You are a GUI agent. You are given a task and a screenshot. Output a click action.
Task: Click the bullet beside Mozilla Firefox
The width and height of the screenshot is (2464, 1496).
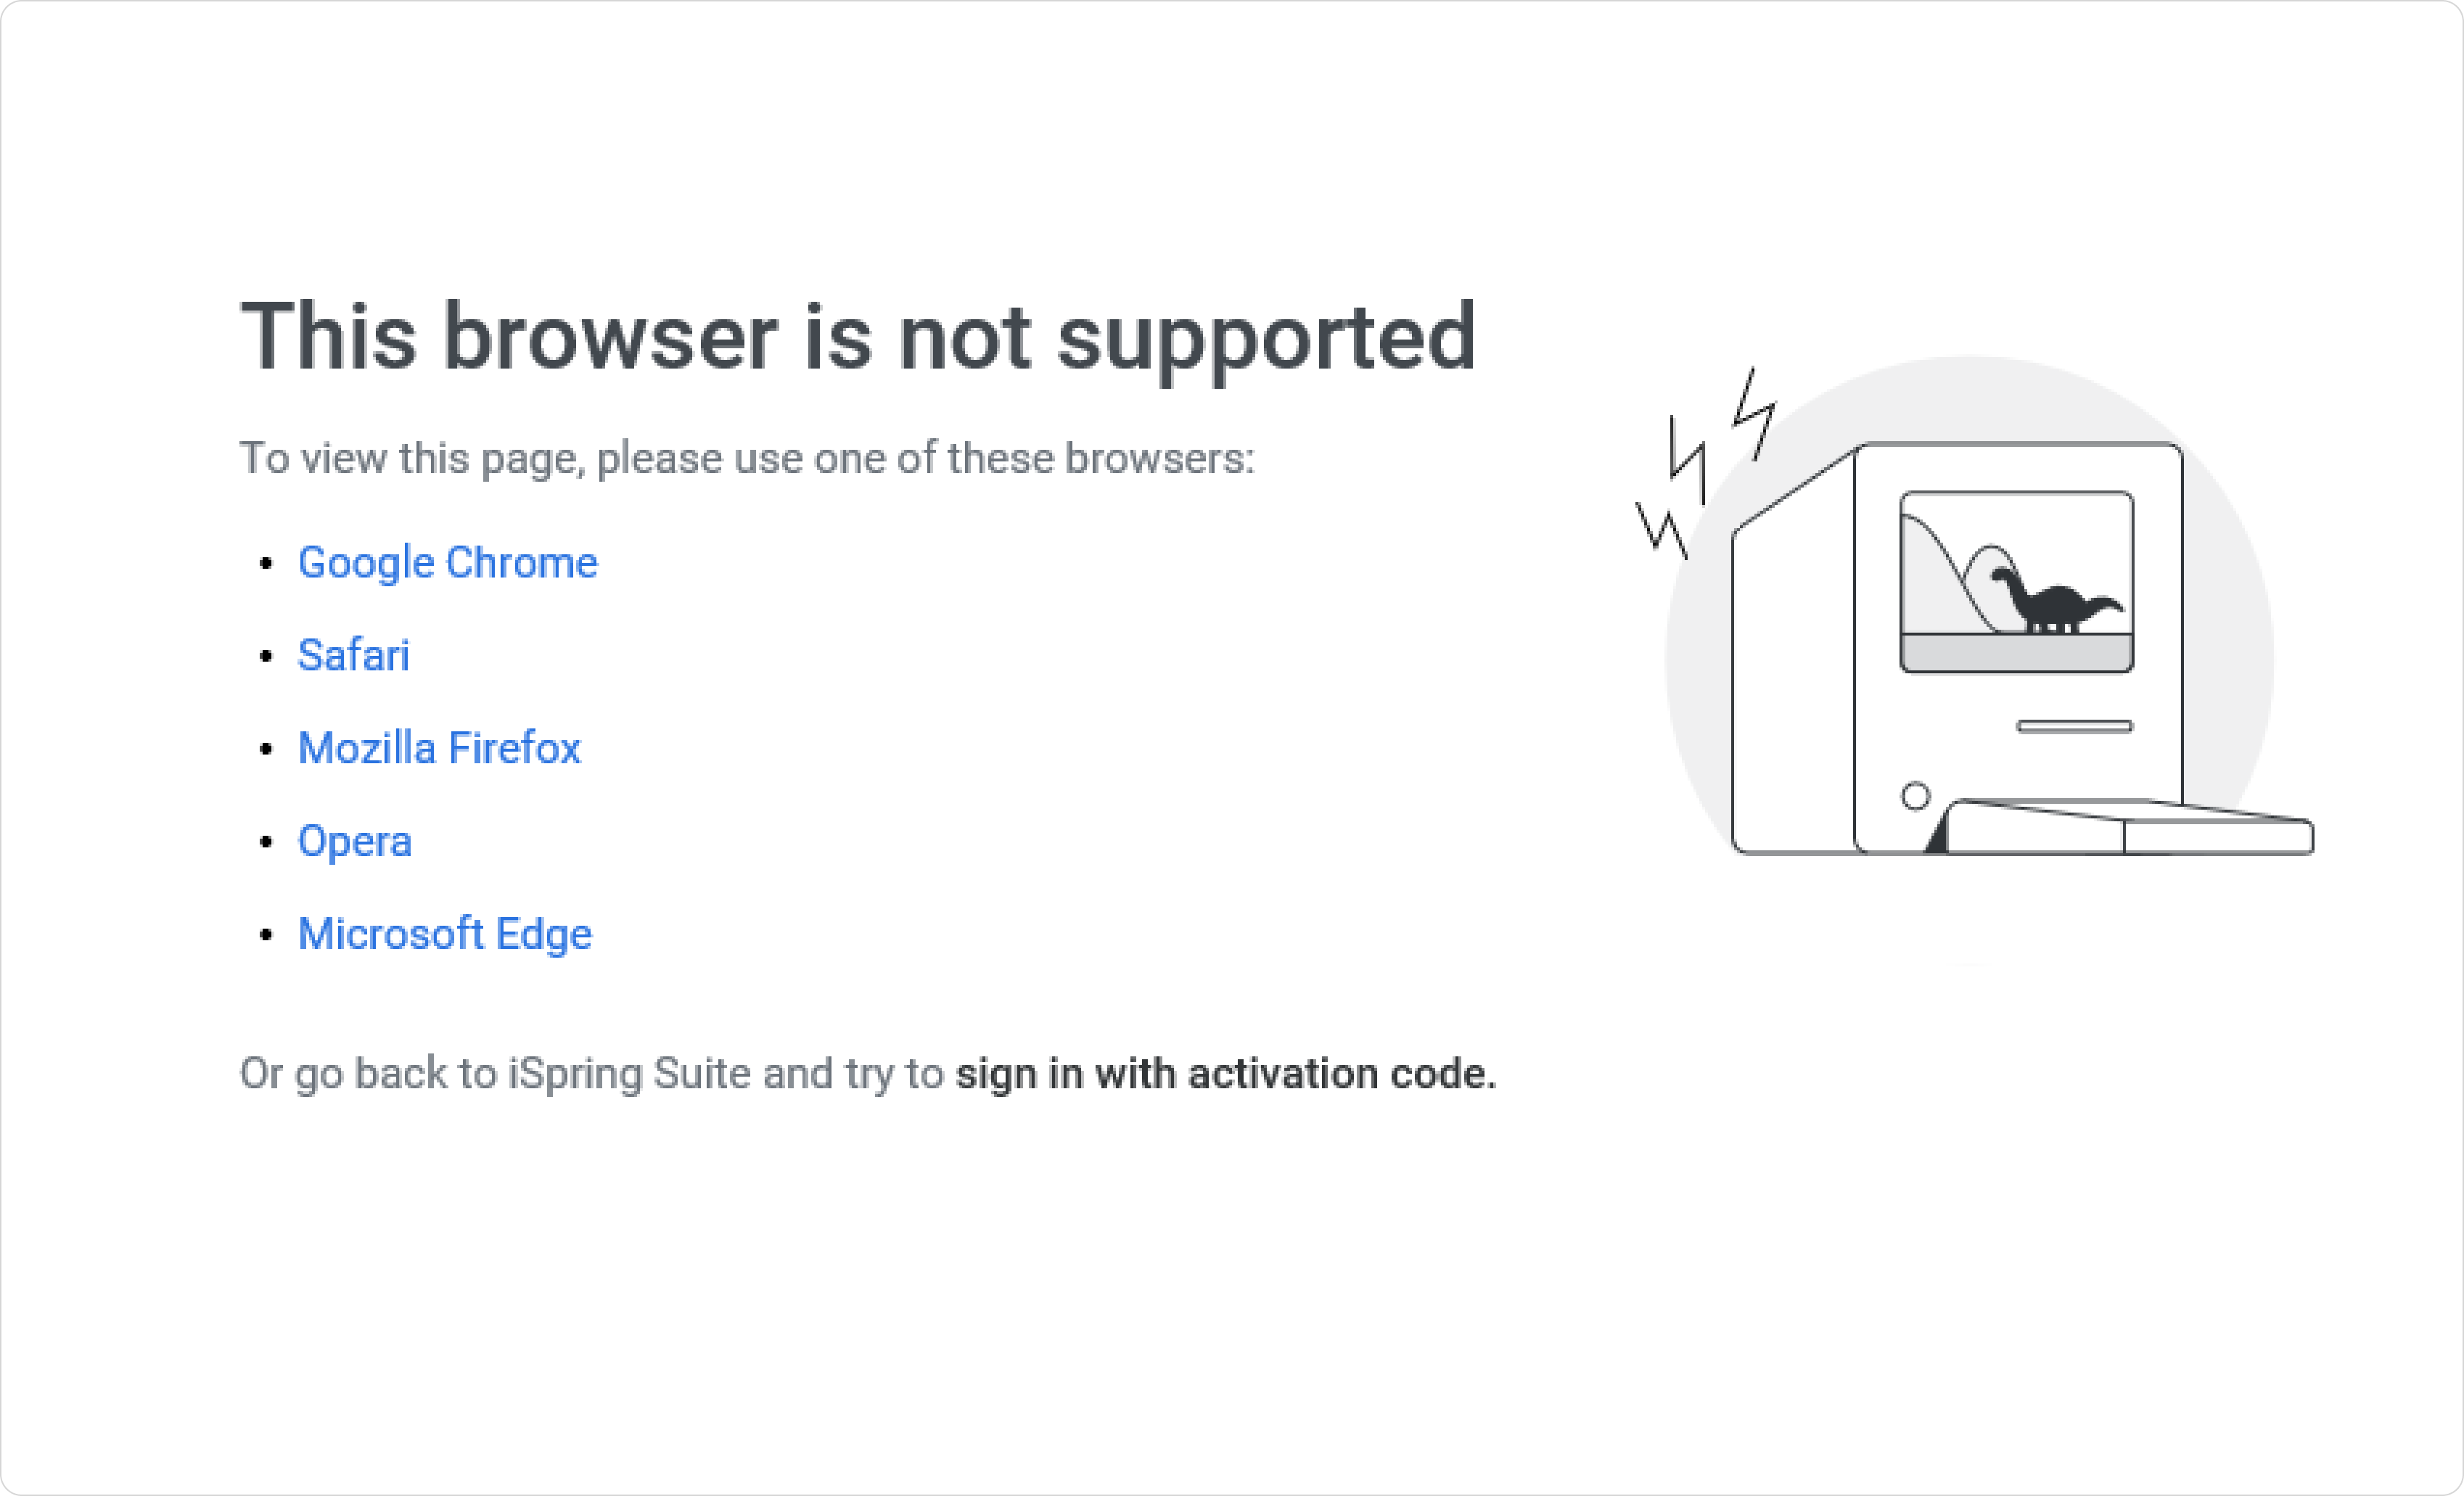(266, 749)
